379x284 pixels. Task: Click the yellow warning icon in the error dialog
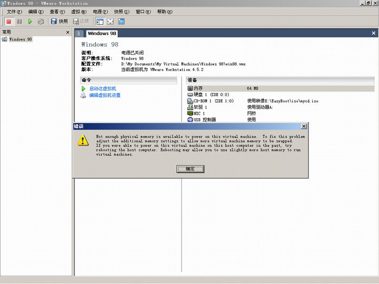pos(83,140)
